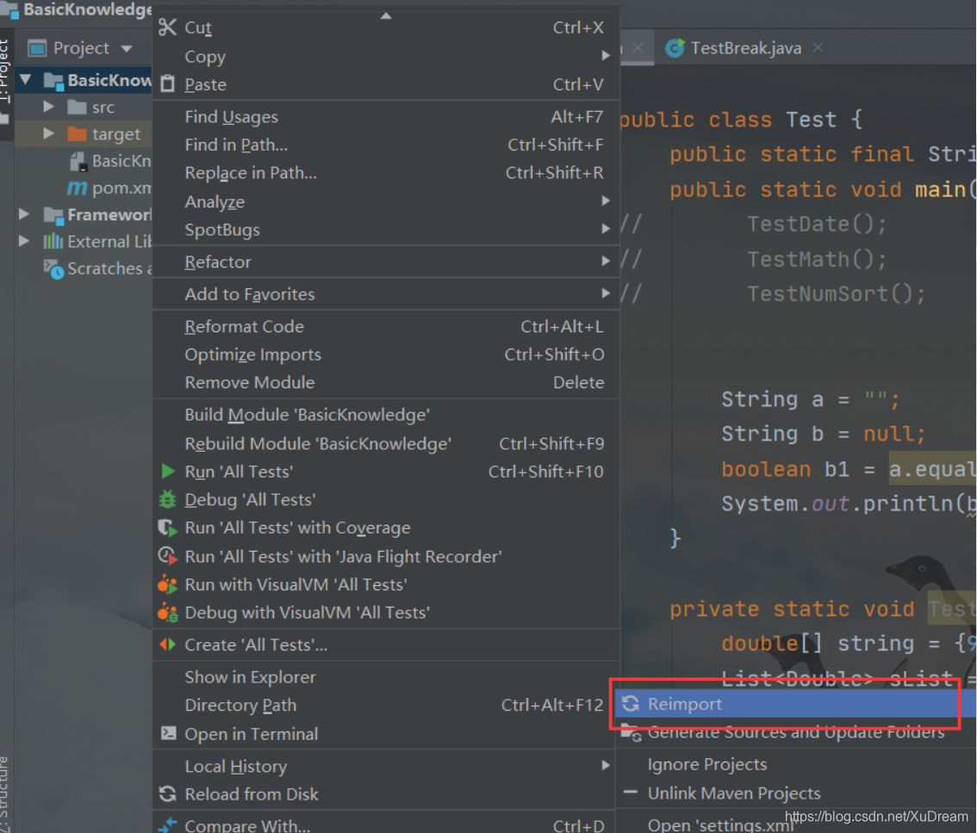The height and width of the screenshot is (833, 977).
Task: Collapse the BasicKnowledge module tree node
Action: click(x=26, y=80)
